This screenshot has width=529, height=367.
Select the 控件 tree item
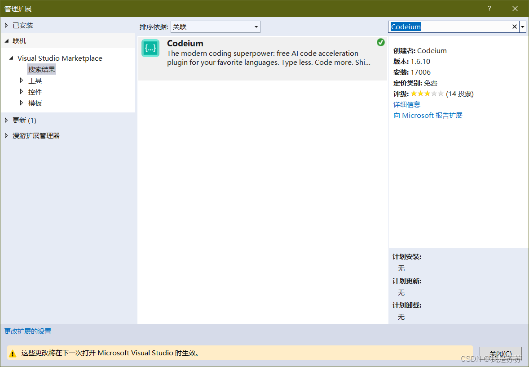[x=35, y=92]
